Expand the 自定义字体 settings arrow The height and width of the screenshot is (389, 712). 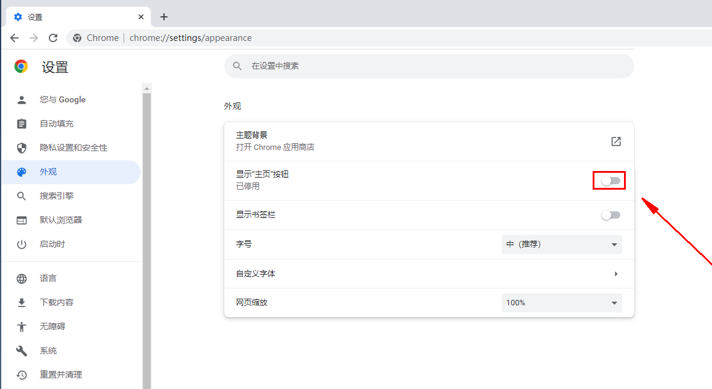click(616, 274)
